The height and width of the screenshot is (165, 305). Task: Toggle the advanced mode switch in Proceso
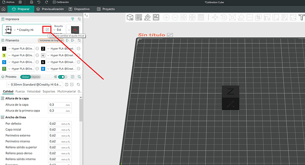62,77
